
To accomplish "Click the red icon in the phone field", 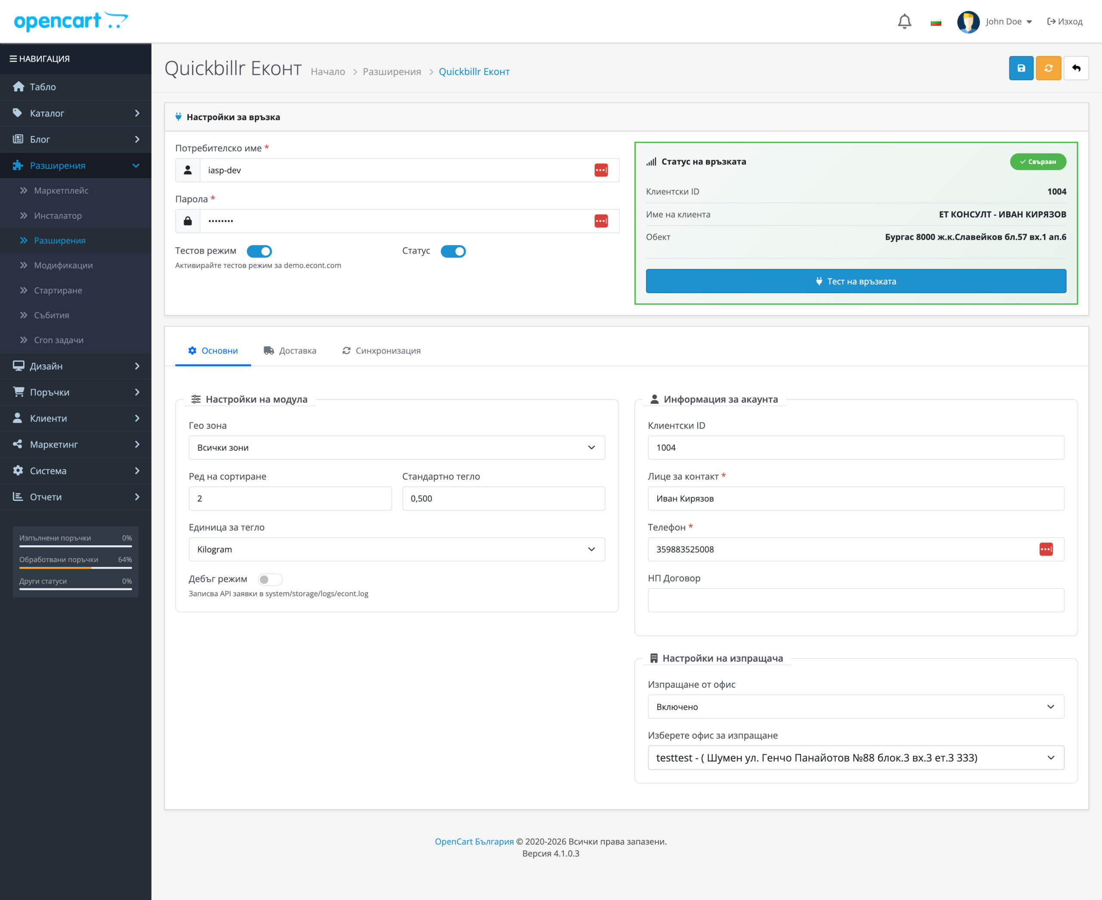I will pos(1046,549).
